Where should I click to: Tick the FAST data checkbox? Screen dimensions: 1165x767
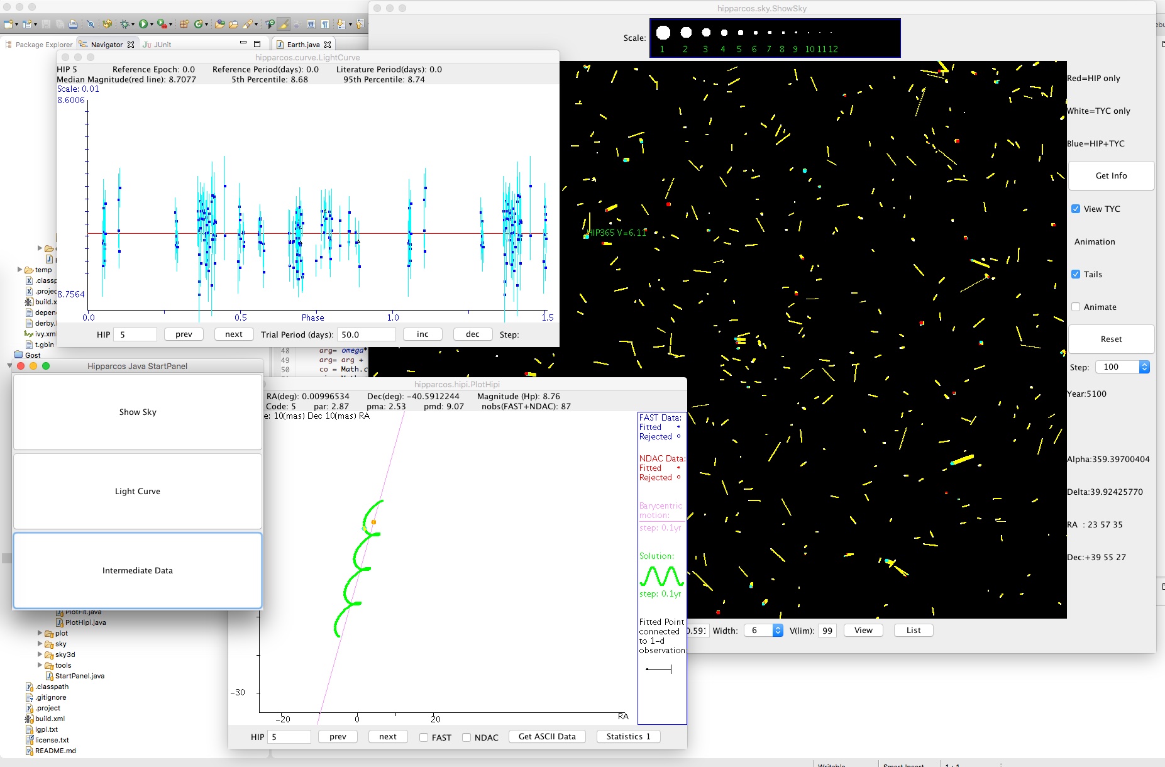[x=424, y=737]
